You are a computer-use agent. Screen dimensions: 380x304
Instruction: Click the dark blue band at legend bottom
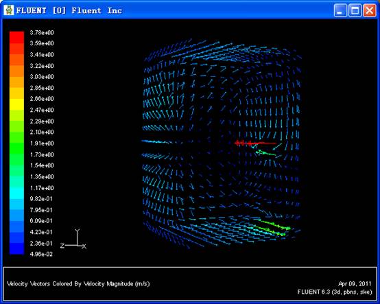pyautogui.click(x=16, y=248)
